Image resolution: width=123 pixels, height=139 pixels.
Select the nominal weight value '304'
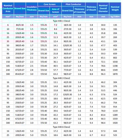pos(115,82)
